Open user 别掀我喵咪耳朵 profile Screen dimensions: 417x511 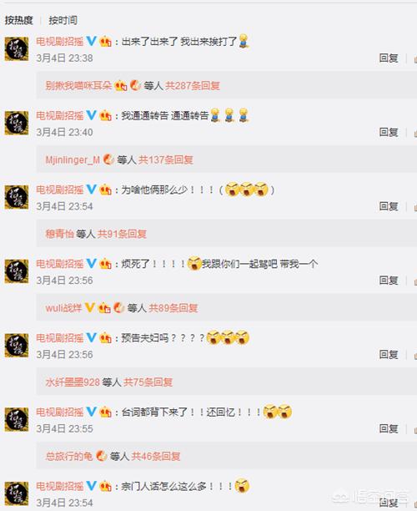click(x=78, y=86)
